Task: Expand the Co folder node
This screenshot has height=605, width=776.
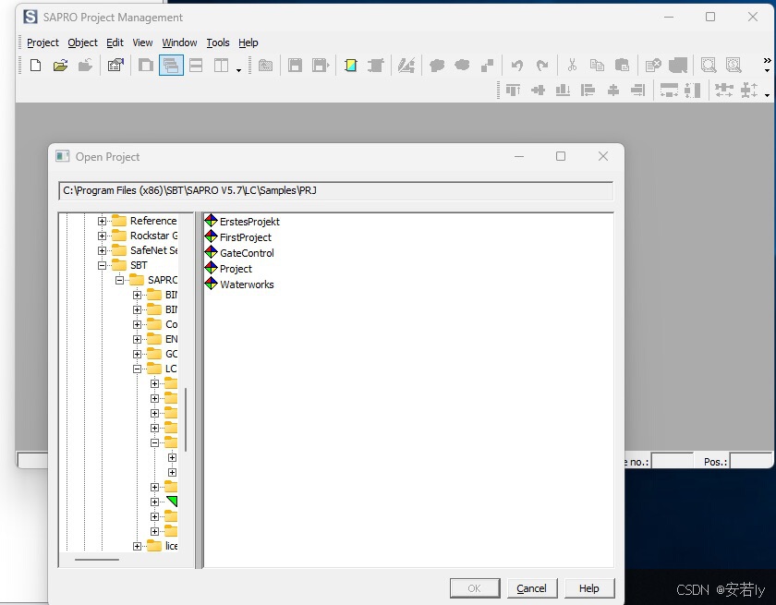Action: pos(137,325)
